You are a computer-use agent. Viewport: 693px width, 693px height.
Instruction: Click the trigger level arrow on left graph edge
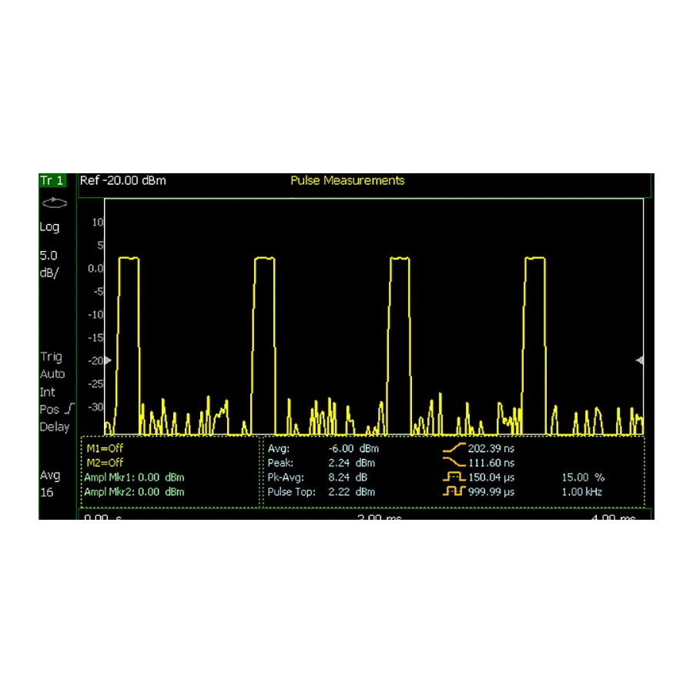pyautogui.click(x=108, y=360)
